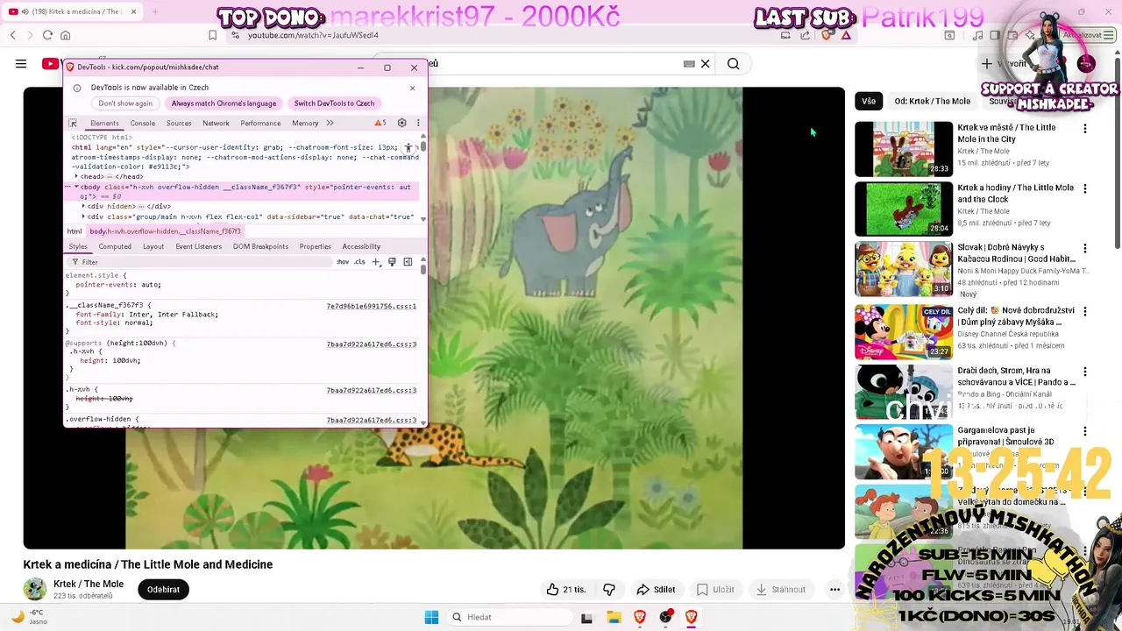The width and height of the screenshot is (1122, 631).
Task: Click the YouTube search magnifier button
Action: (x=734, y=63)
